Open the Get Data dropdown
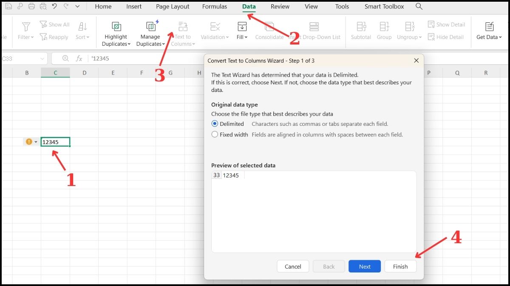The image size is (510, 286). click(x=489, y=37)
